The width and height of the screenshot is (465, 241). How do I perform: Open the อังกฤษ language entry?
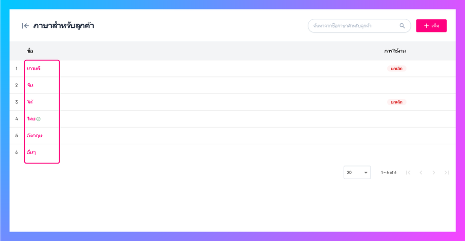pos(34,136)
